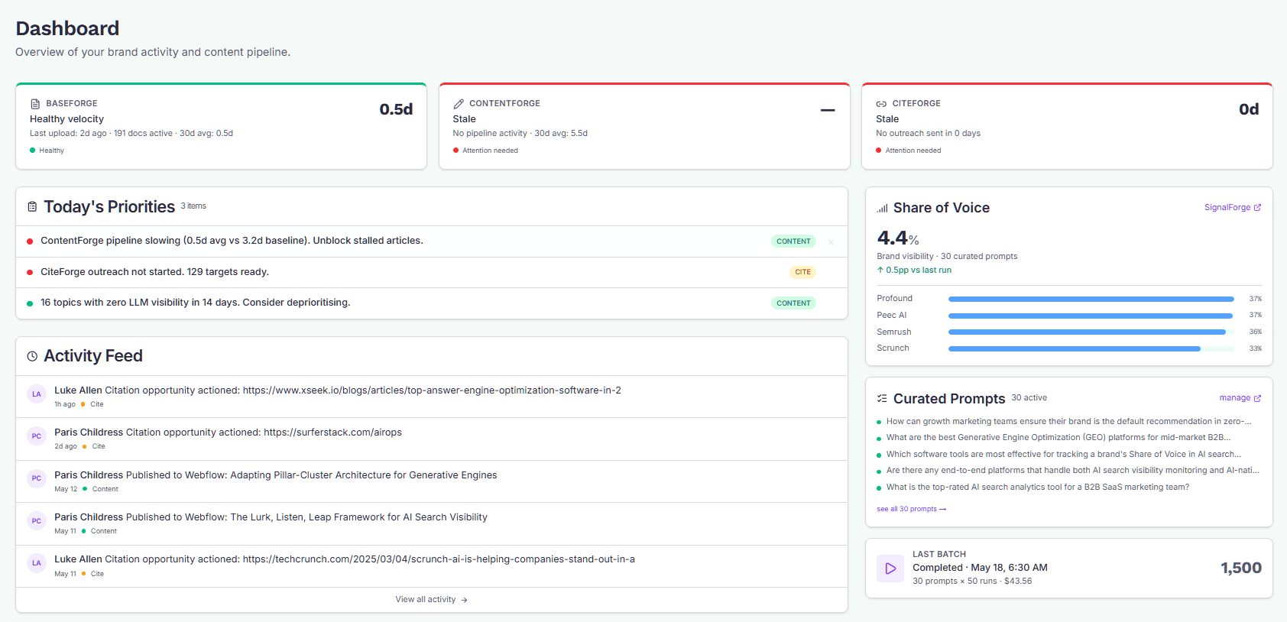This screenshot has height=622, width=1287.
Task: Click PC avatar beside Pillar-Cluster Architecture post
Action: click(x=37, y=478)
